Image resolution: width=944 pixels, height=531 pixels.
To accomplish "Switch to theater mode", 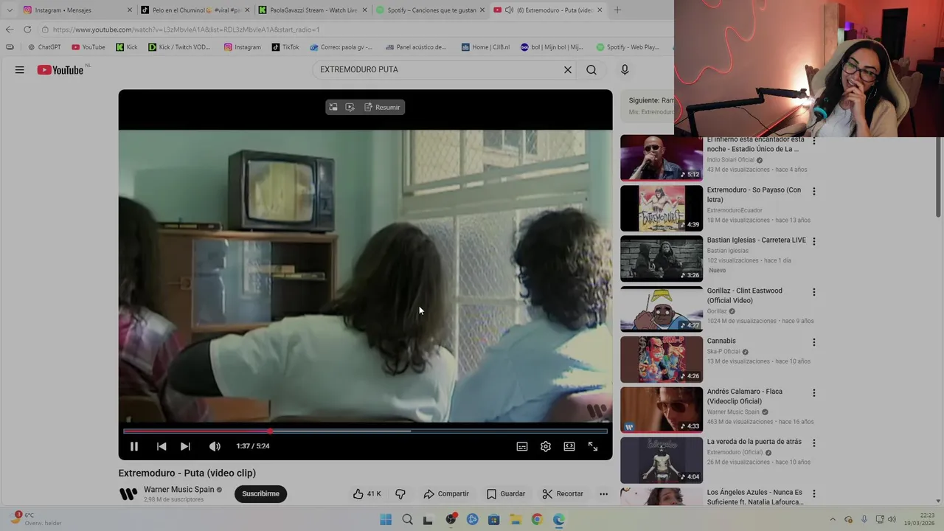I will point(569,446).
